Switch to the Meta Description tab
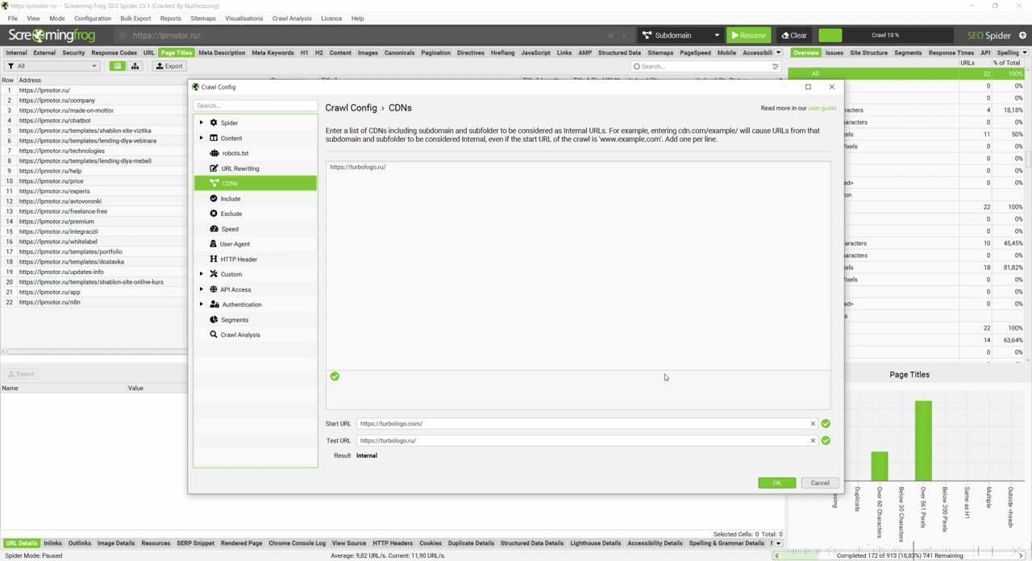This screenshot has height=561, width=1032. (222, 52)
